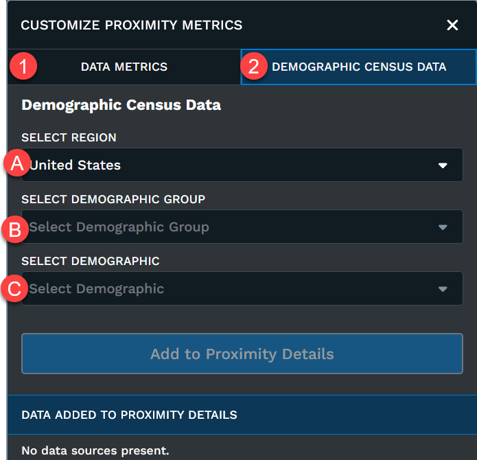Close the Customize Proximity Metrics panel
477x460 pixels.
pyautogui.click(x=452, y=25)
